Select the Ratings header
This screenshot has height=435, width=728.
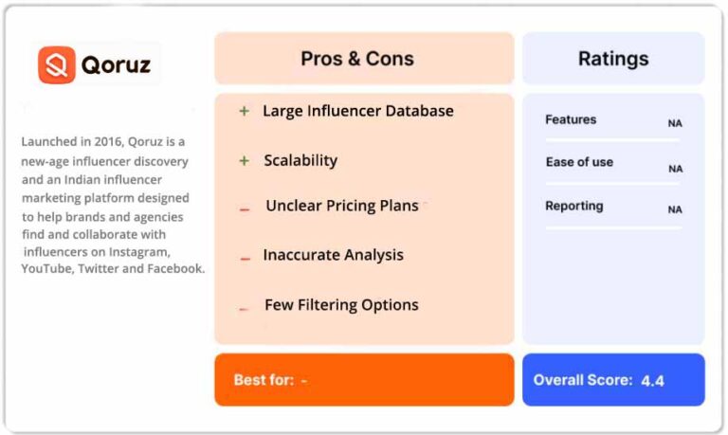tap(613, 59)
